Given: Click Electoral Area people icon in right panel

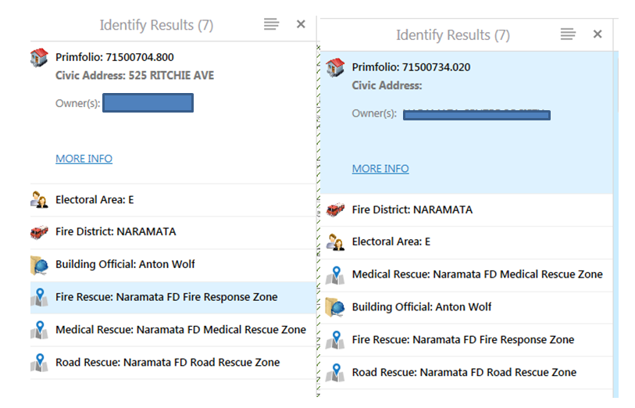Looking at the screenshot, I should (x=335, y=242).
